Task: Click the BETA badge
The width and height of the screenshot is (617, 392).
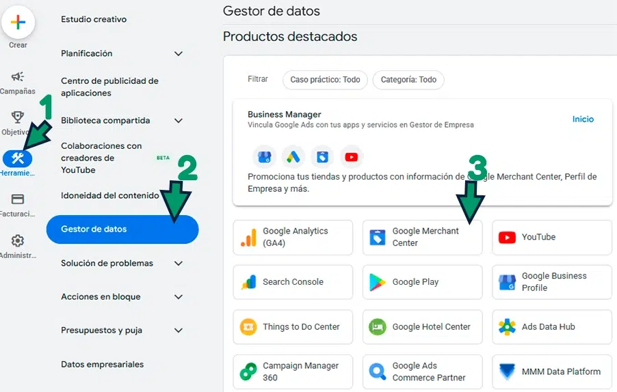Action: [x=163, y=158]
